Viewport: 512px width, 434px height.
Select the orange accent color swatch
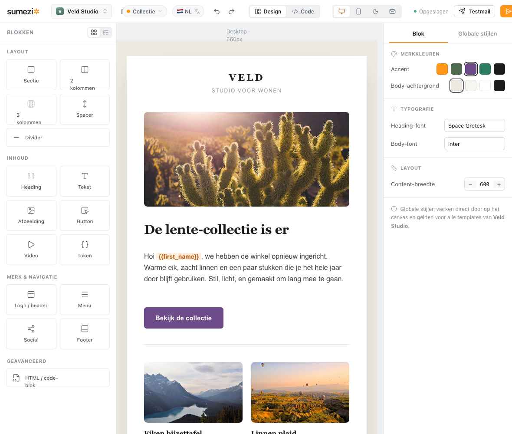point(442,69)
